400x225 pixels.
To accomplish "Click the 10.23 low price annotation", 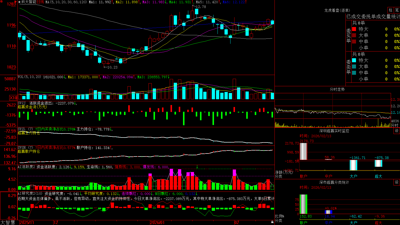I will click(112, 67).
